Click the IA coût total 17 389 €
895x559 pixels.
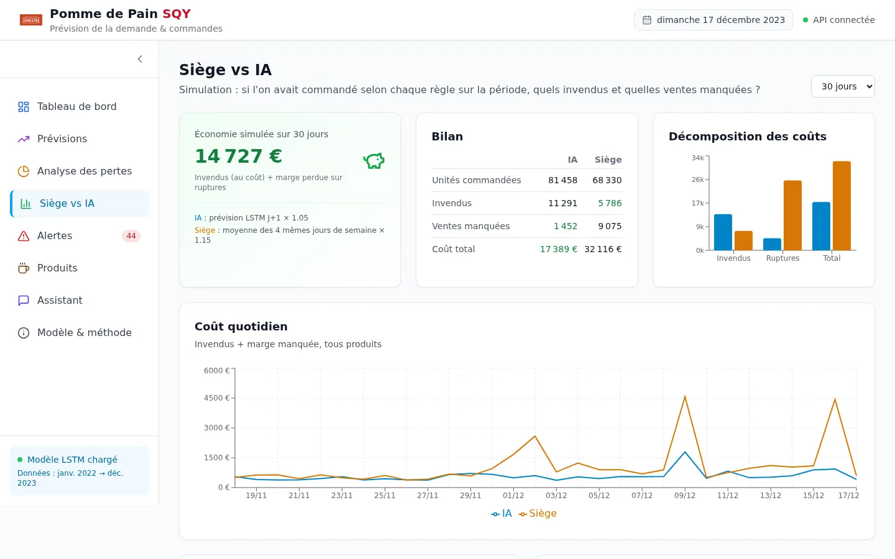(x=558, y=249)
